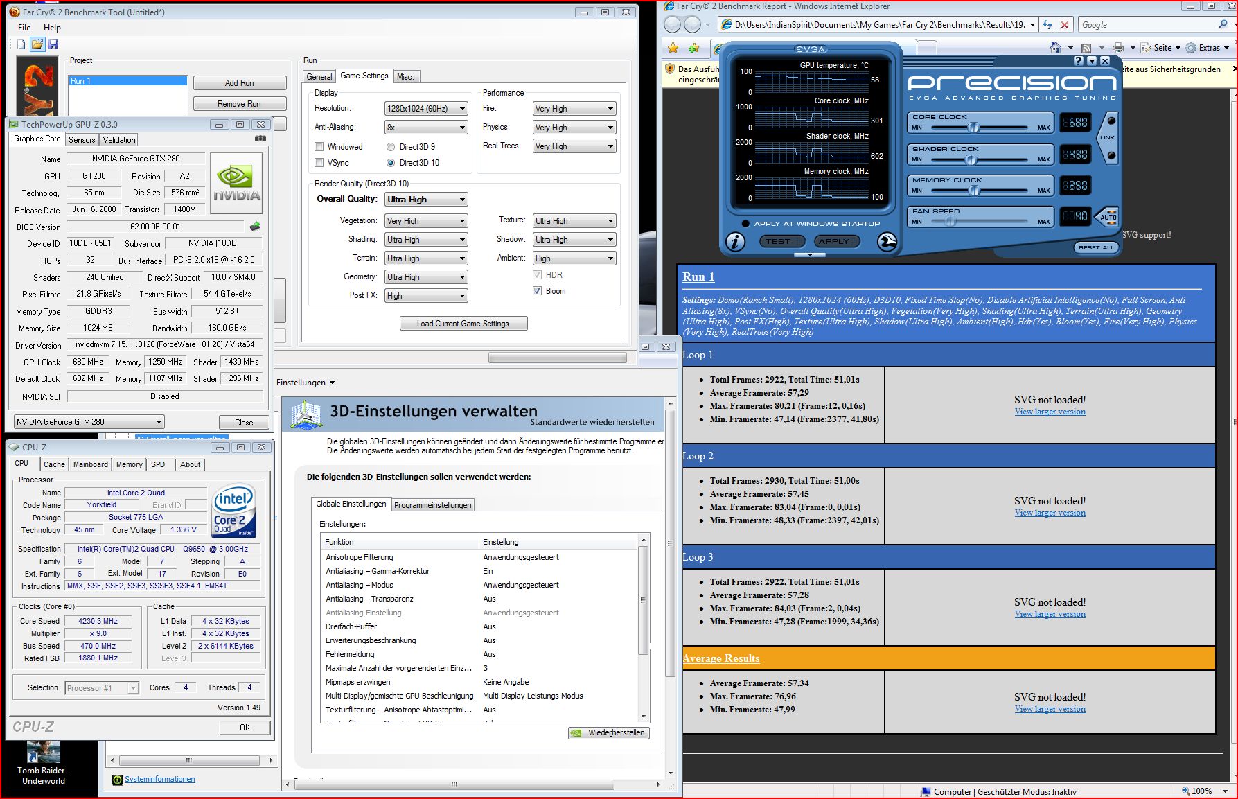Viewport: 1238px width, 799px height.
Task: Open the Vegetation quality dropdown
Action: pos(426,221)
